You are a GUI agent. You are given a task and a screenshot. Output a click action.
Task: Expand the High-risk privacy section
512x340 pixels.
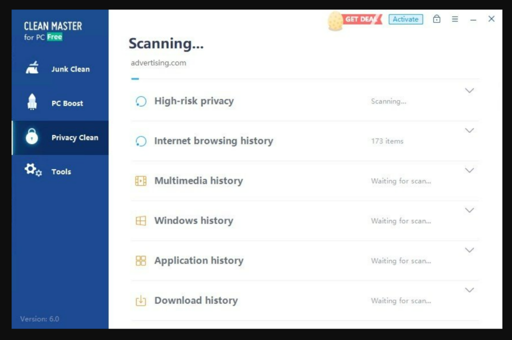coord(469,91)
